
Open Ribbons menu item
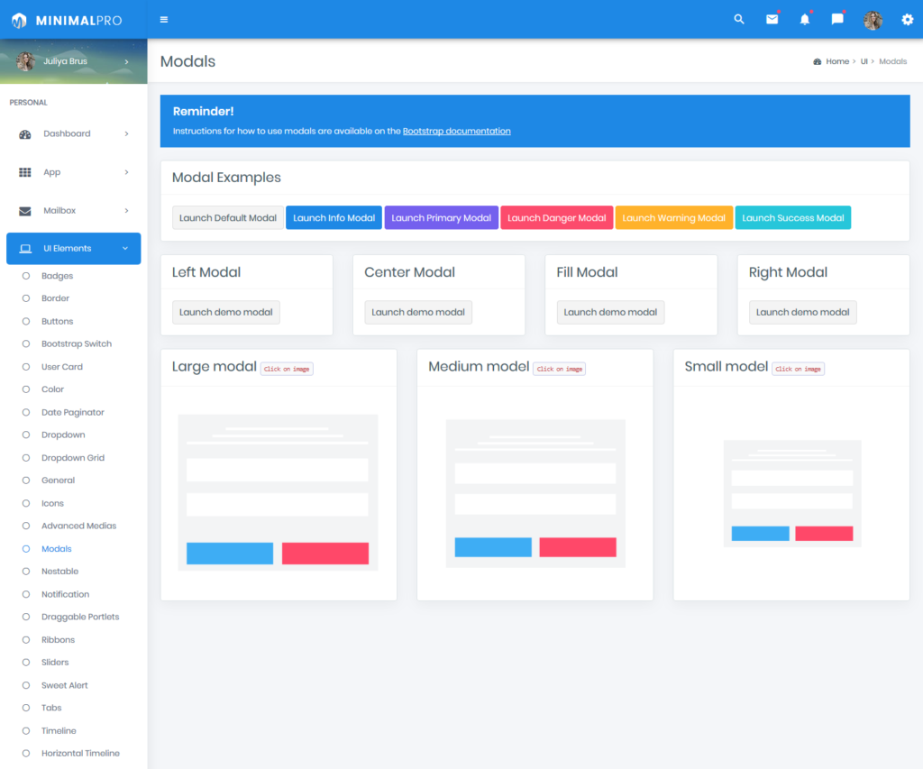[59, 639]
